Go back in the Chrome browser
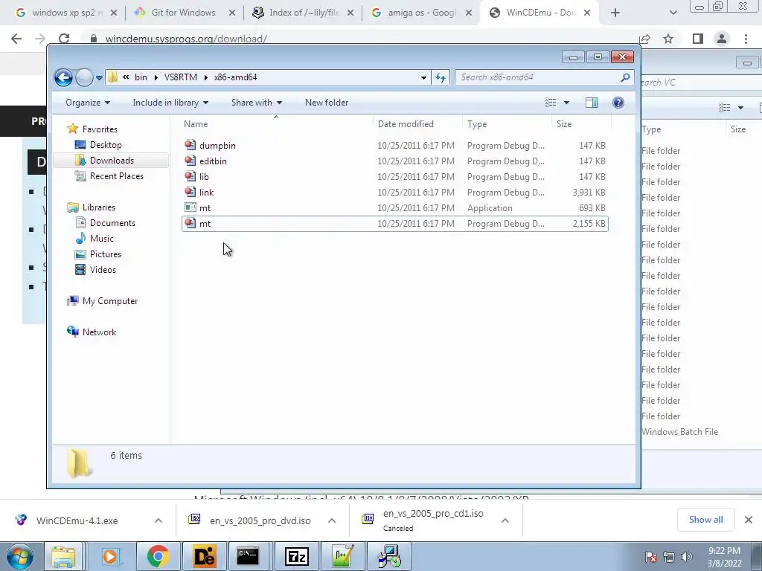Screen dimensions: 762x571 click(16, 39)
